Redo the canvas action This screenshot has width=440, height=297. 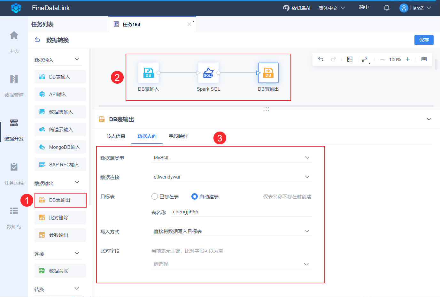point(333,59)
